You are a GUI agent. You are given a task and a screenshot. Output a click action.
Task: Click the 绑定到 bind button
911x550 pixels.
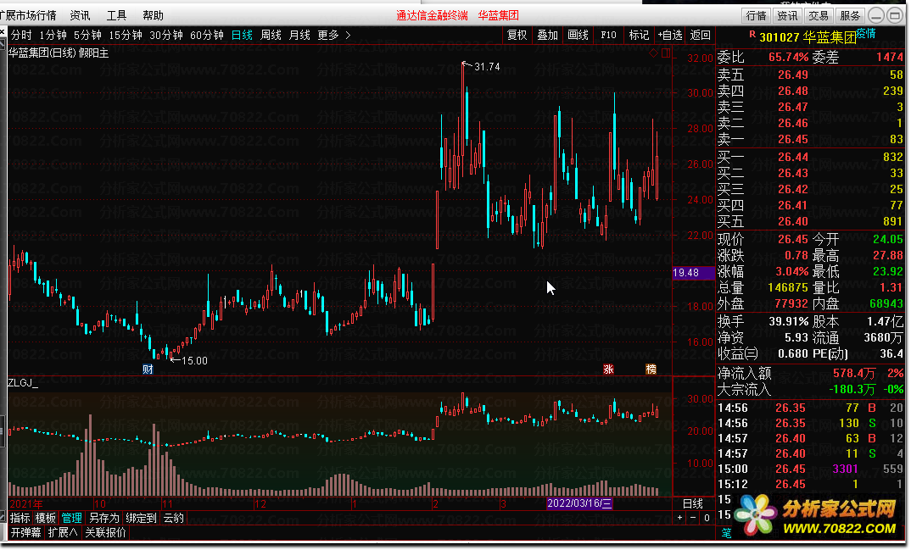(141, 518)
